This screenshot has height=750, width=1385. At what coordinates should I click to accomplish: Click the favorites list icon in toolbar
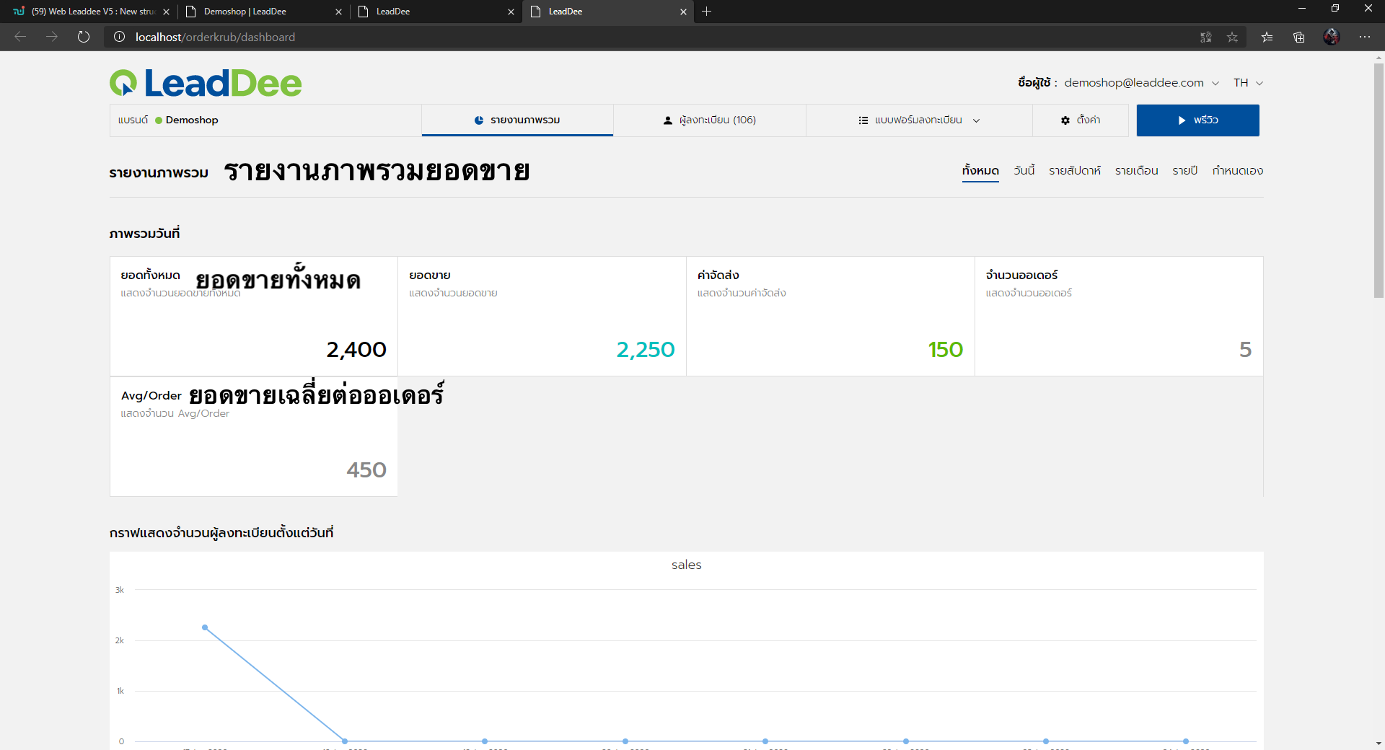[x=1267, y=37]
